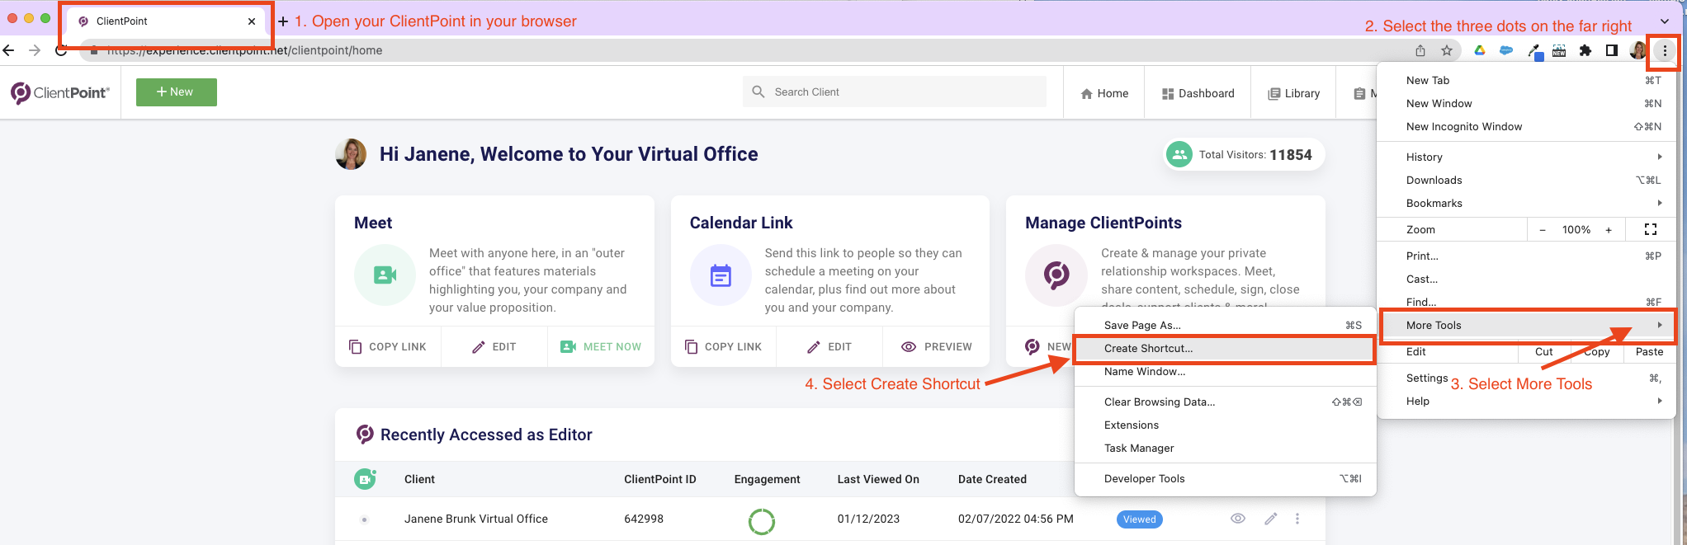
Task: Increase zoom with the plus button
Action: pyautogui.click(x=1609, y=230)
